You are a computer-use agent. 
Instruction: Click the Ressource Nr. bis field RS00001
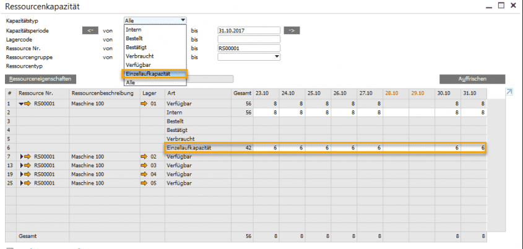[249, 48]
